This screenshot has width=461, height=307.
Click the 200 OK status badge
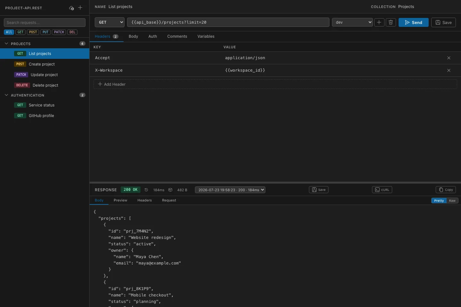pyautogui.click(x=131, y=190)
